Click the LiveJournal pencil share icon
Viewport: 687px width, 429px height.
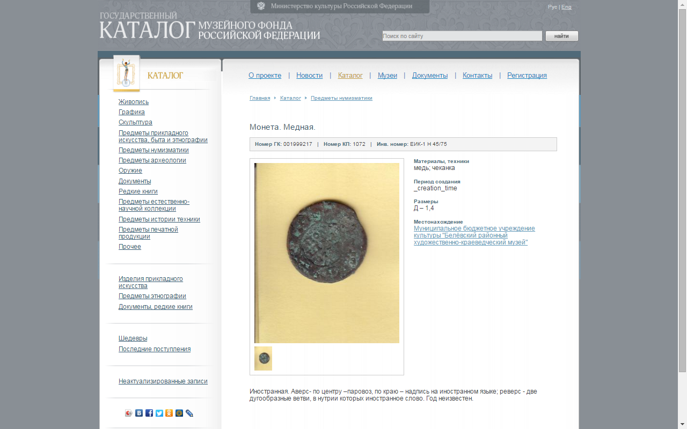(189, 413)
